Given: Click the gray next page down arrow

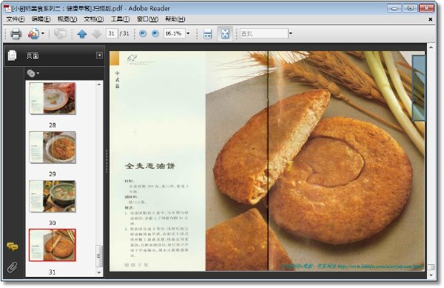Looking at the screenshot, I should click(96, 34).
